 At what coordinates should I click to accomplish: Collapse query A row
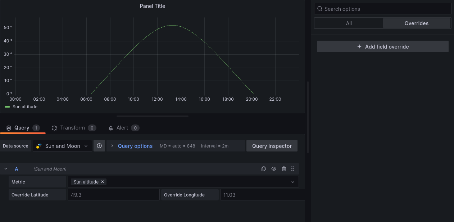coord(6,169)
